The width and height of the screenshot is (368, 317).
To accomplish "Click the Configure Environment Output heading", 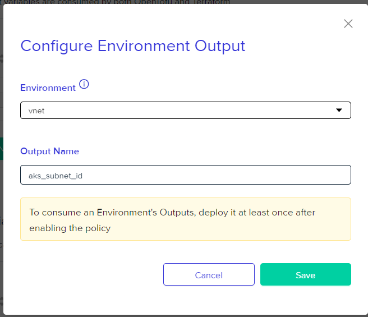I will tap(133, 46).
